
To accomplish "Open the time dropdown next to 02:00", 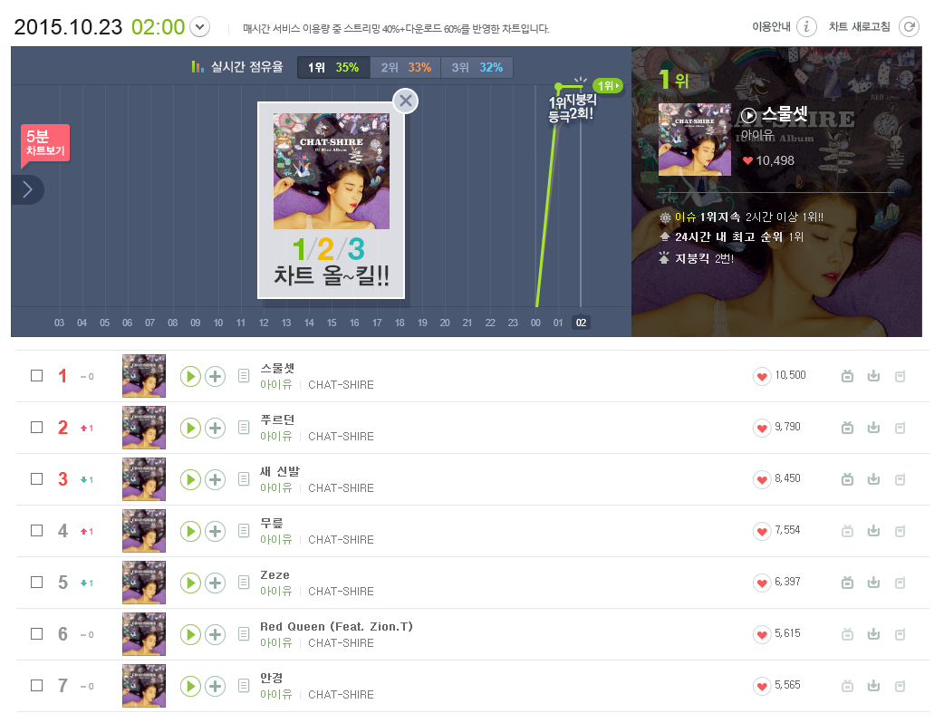I will (200, 26).
